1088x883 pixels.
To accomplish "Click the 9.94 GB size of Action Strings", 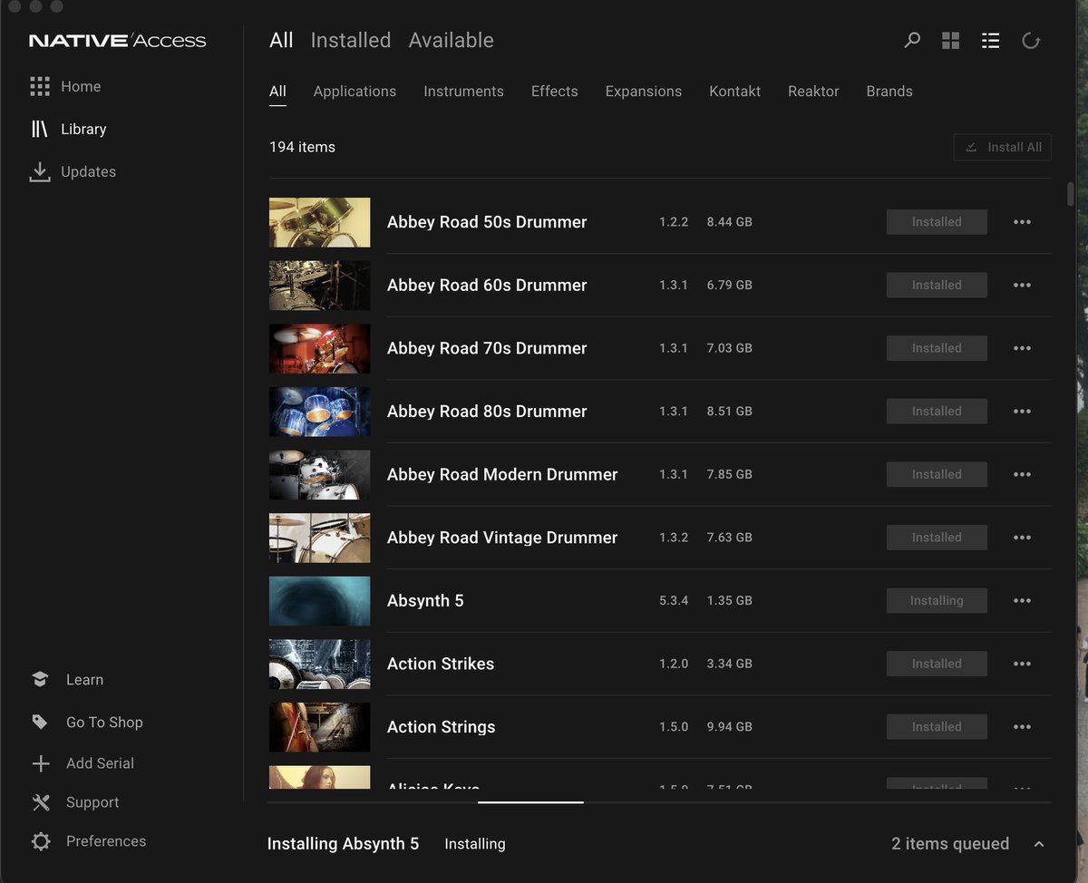I will tap(730, 727).
